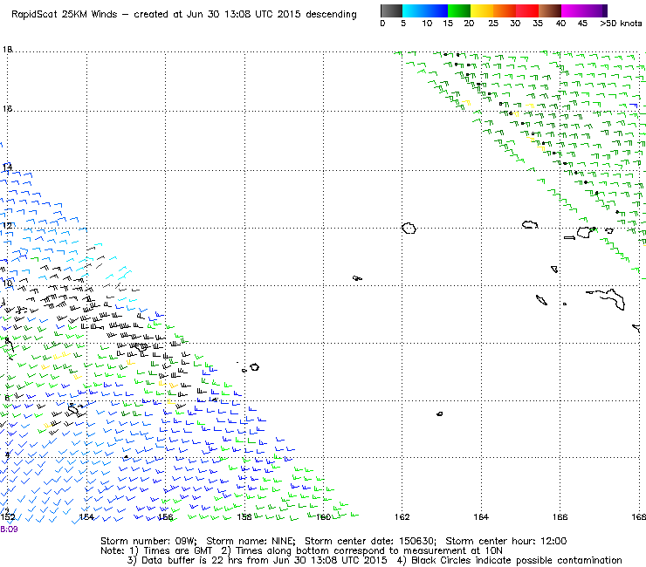Click the island outline near 165E 12N
Screen dimensions: 646x567
pos(530,224)
